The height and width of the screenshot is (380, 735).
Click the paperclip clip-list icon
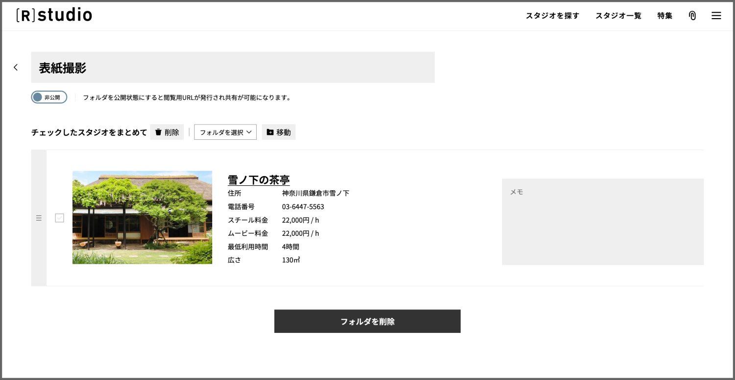(x=692, y=16)
